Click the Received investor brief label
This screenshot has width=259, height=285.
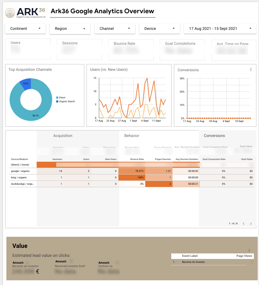point(70,266)
